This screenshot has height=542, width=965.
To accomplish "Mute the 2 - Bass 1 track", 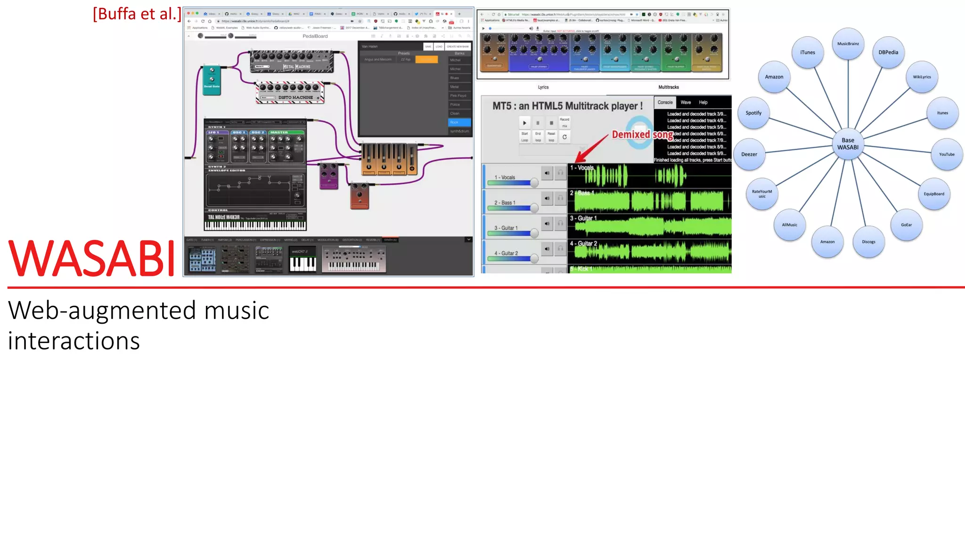I will pyautogui.click(x=547, y=198).
